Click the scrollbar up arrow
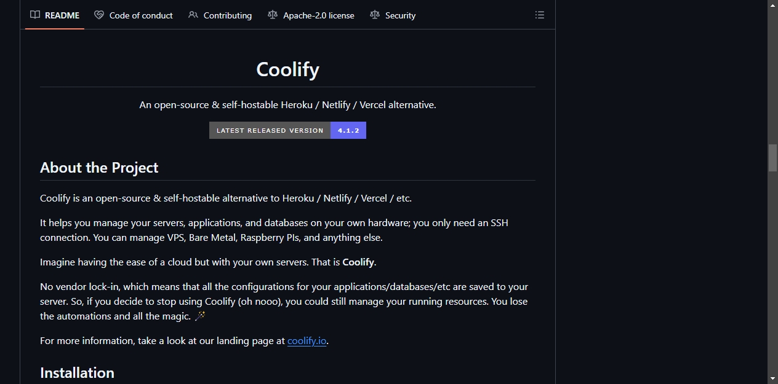The image size is (778, 384). pos(772,5)
